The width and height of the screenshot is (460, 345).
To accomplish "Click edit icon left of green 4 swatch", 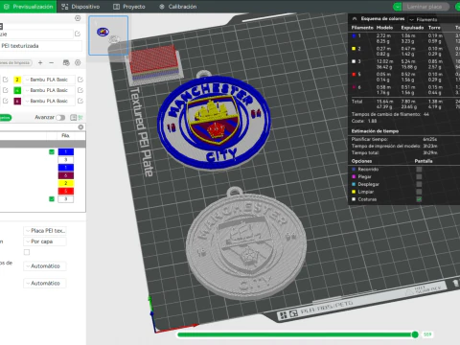I will click(x=6, y=90).
